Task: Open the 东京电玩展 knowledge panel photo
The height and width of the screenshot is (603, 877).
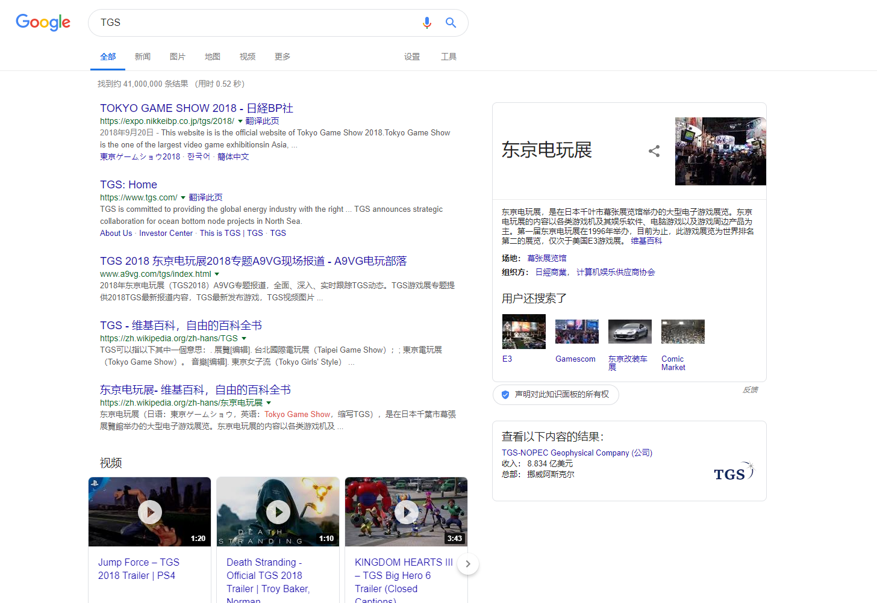Action: (720, 151)
